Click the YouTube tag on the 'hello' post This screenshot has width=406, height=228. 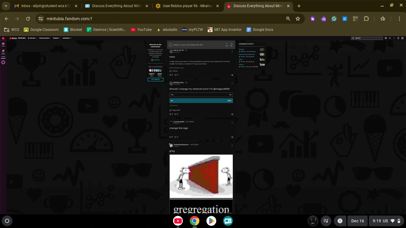click(x=175, y=71)
